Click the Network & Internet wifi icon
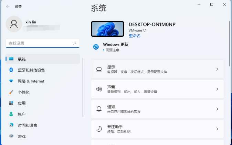The image size is (232, 145). click(x=11, y=81)
